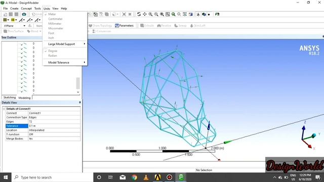Image resolution: width=324 pixels, height=182 pixels.
Task: Click the image capture camera icon
Action: click(x=24, y=14)
